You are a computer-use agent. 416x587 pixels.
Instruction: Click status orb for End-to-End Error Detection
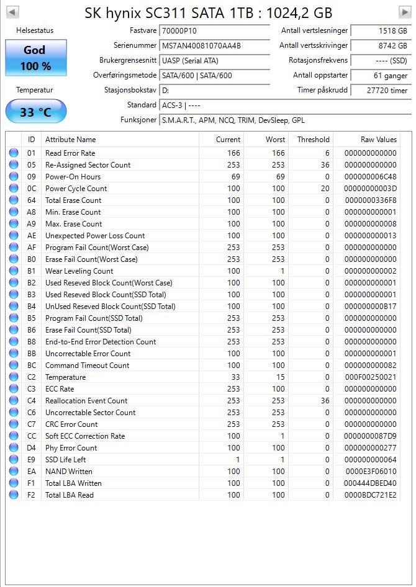pyautogui.click(x=14, y=341)
